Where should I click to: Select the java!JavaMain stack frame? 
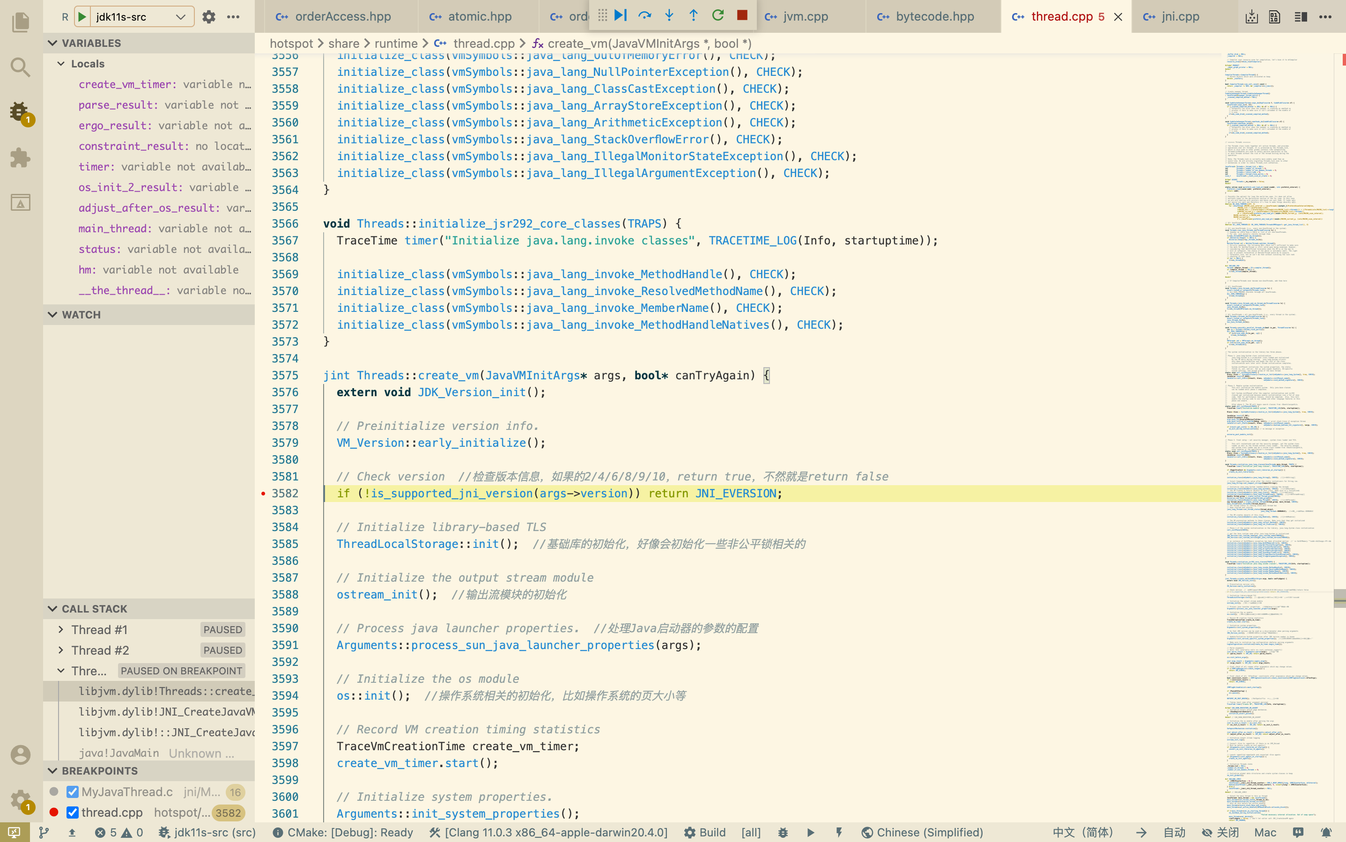click(x=148, y=753)
